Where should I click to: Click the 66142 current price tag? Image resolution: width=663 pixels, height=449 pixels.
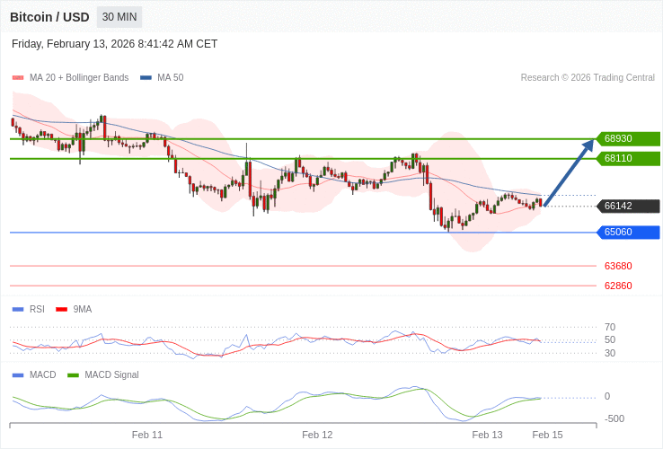pos(628,207)
